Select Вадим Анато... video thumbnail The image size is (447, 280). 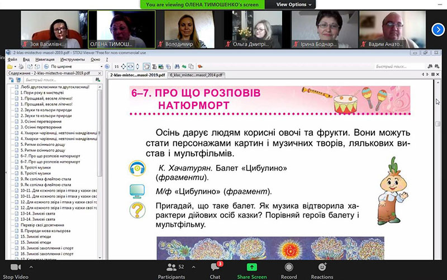coord(393,30)
